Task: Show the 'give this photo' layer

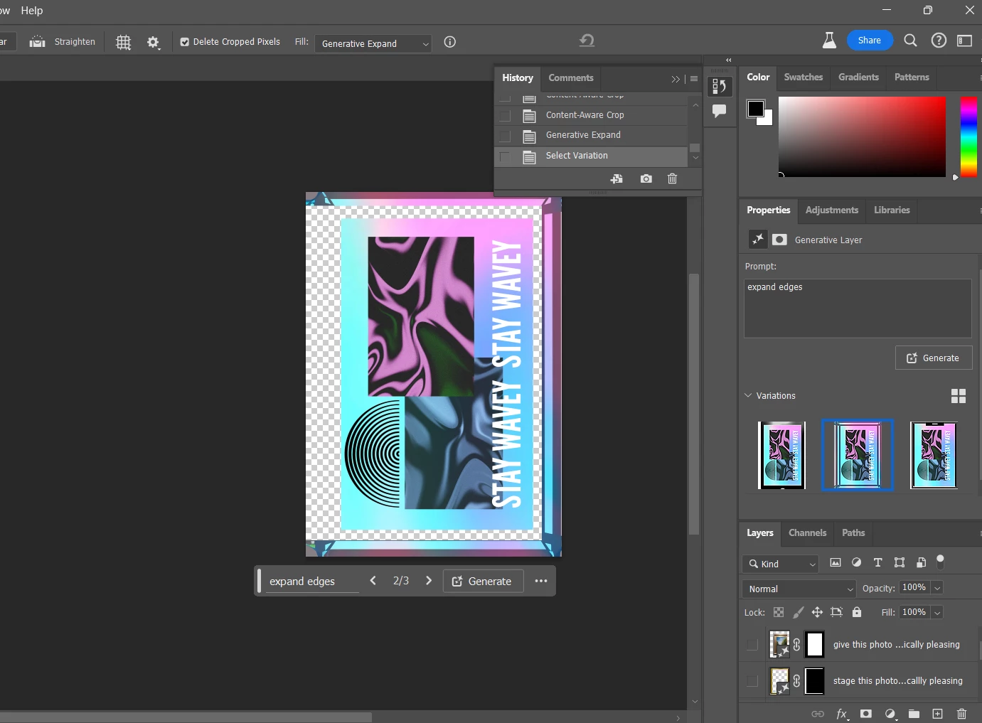Action: [752, 645]
